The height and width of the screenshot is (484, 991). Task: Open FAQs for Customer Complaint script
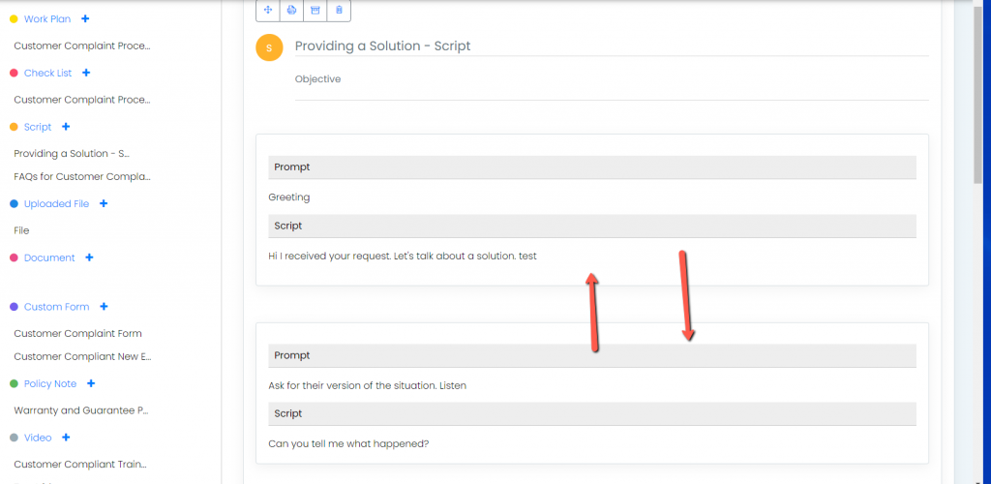(82, 177)
